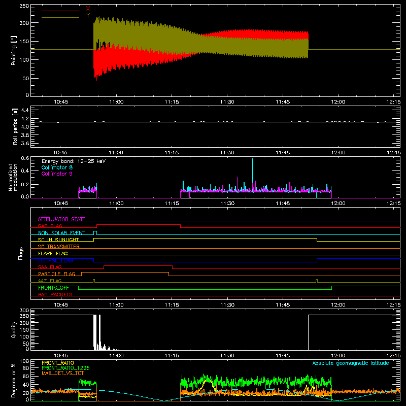Click the 'ATTENUATOR_STATE' flag label

tap(61, 219)
